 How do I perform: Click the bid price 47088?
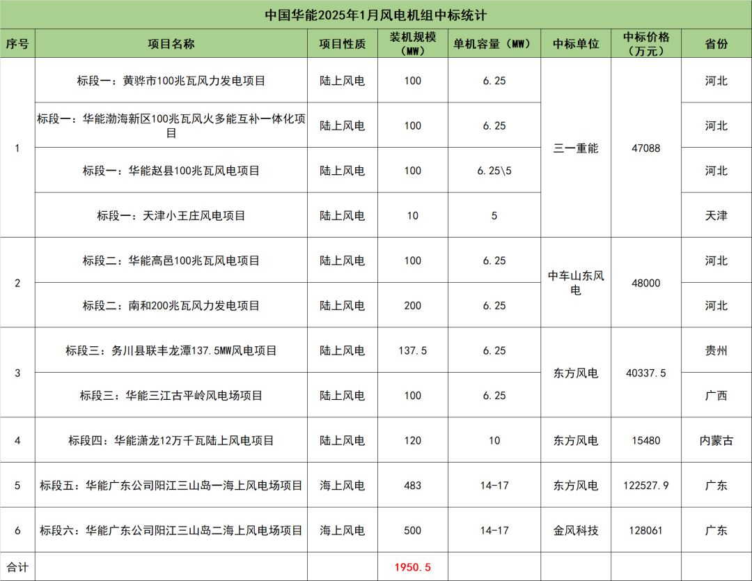[x=646, y=148]
